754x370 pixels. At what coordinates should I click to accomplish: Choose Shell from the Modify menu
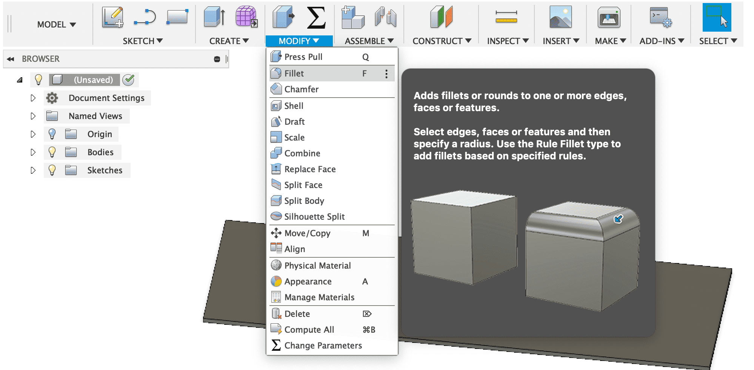coord(332,106)
